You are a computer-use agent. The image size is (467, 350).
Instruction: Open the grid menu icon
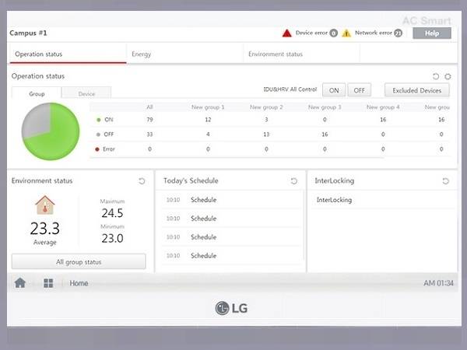pos(48,283)
